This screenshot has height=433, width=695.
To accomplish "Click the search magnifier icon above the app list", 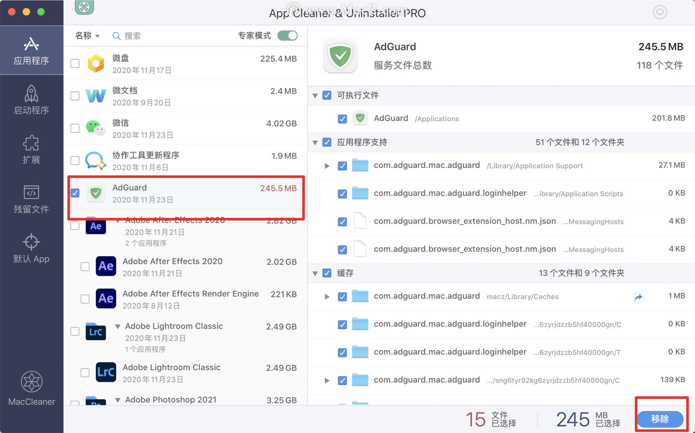I will pos(116,36).
